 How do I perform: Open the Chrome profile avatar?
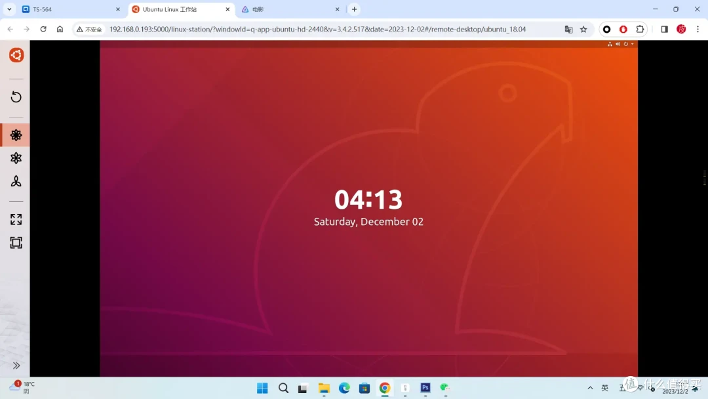click(x=681, y=30)
